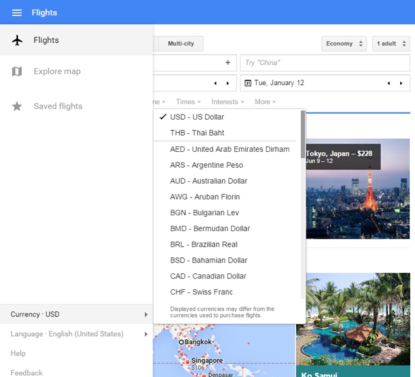Click the destination field Try "China"
Screen dimensions: 415x377
pos(325,63)
